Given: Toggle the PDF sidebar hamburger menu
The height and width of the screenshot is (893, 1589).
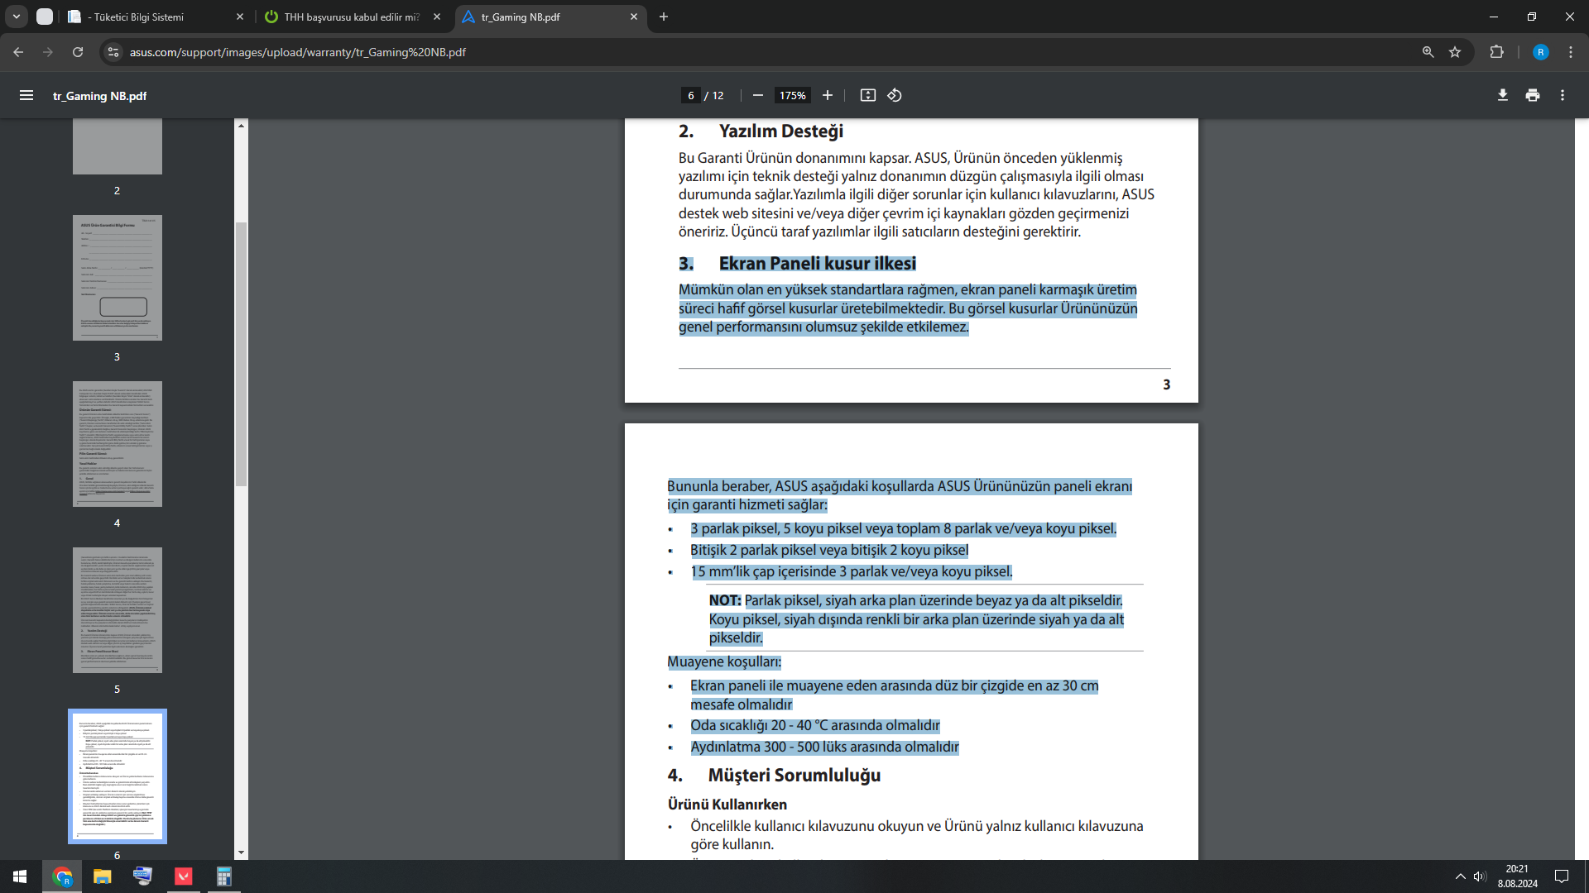Looking at the screenshot, I should 26,96.
